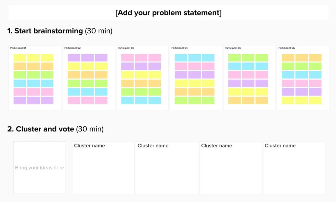Viewport: 336px width, 202px height.
Task: Select the 'Participant 06' board label
Action: [286, 48]
